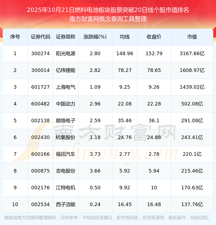Click market cap 215.46亿
216x225 pixels.
click(192, 171)
